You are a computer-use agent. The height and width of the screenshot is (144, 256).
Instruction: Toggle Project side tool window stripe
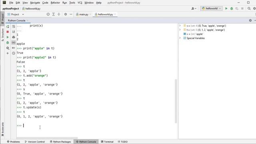pyautogui.click(x=2, y=19)
